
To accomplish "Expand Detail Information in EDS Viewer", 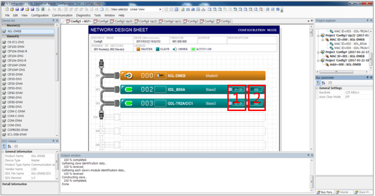I will tap(14, 184).
